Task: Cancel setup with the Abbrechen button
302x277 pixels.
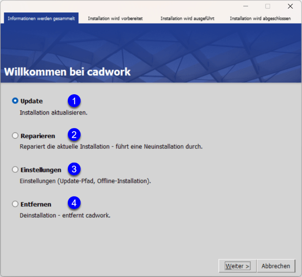Action: 276,266
